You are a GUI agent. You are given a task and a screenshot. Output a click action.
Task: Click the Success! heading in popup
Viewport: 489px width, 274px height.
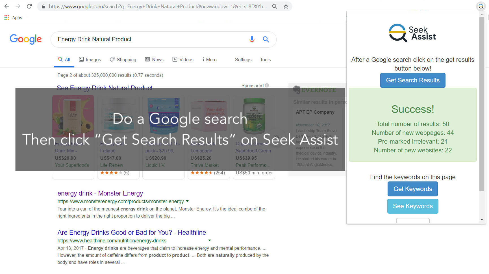click(413, 109)
